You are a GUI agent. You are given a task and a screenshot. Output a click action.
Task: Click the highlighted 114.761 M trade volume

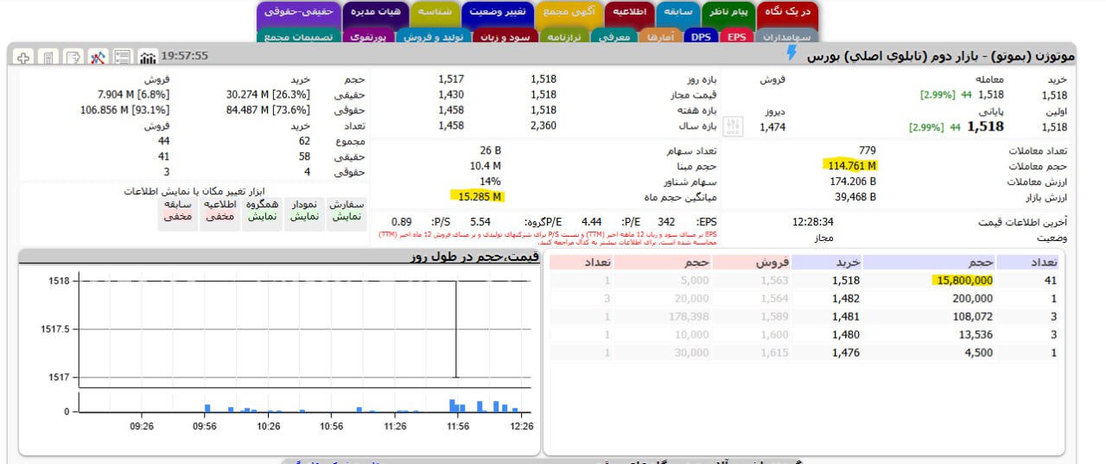coord(851,166)
